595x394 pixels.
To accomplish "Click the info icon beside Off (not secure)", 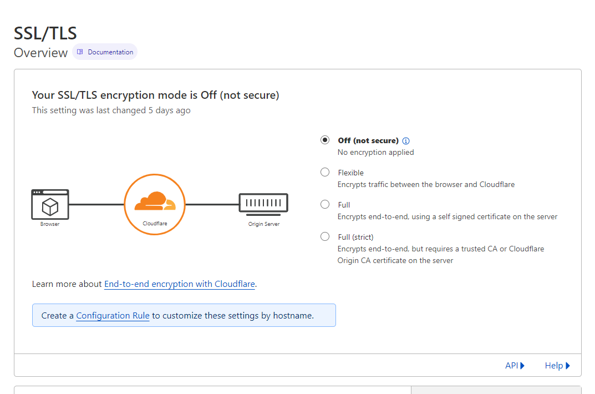I will coord(406,141).
